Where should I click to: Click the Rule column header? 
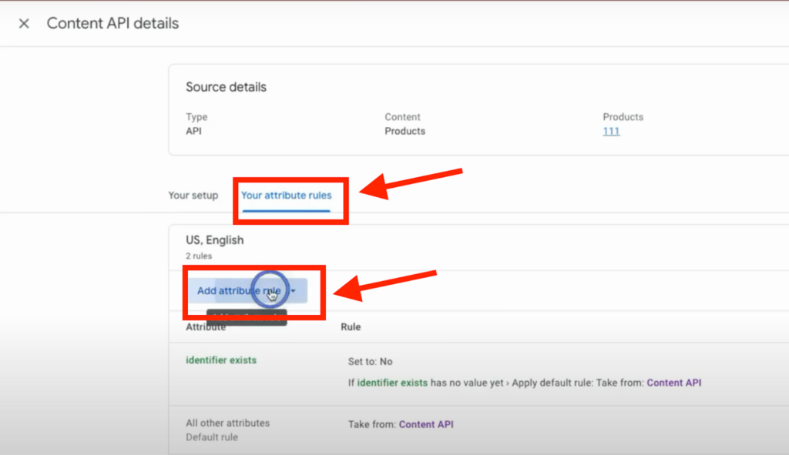coord(351,326)
